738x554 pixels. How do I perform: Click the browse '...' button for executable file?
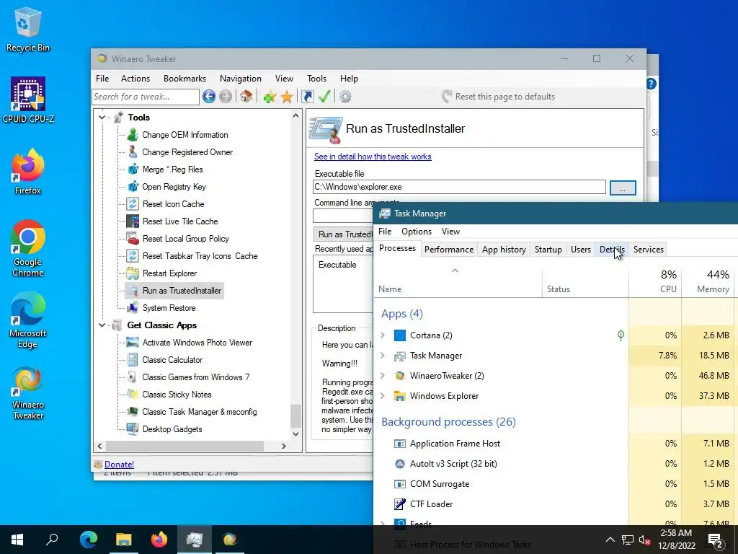(622, 188)
